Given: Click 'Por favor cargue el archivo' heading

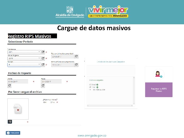Looking at the screenshot, I should coord(25,92).
